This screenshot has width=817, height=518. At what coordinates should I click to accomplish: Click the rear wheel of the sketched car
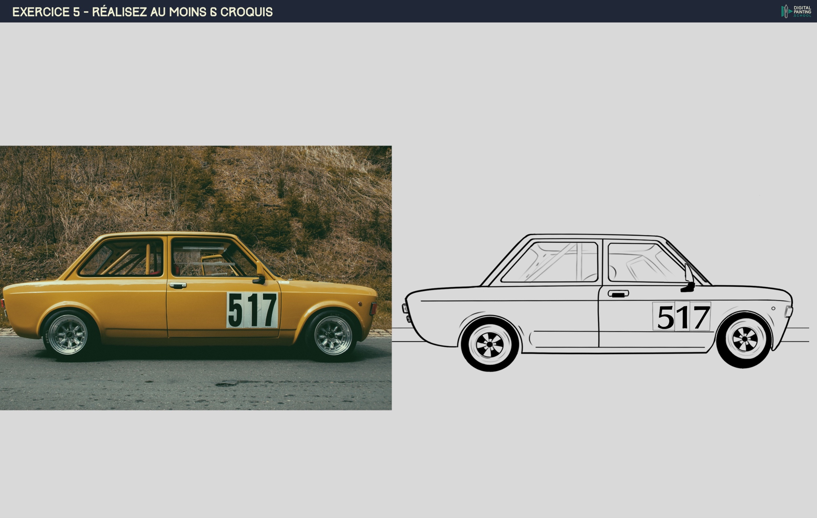pos(490,344)
